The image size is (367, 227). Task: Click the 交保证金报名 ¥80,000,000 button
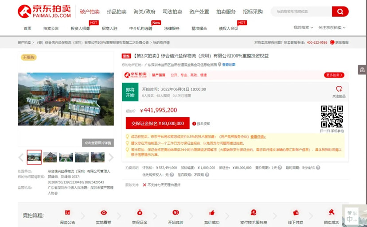(x=157, y=123)
